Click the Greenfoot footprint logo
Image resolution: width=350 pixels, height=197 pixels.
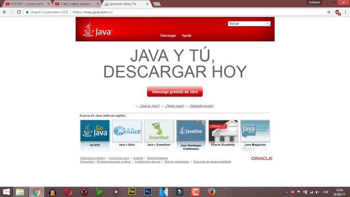coord(159,131)
